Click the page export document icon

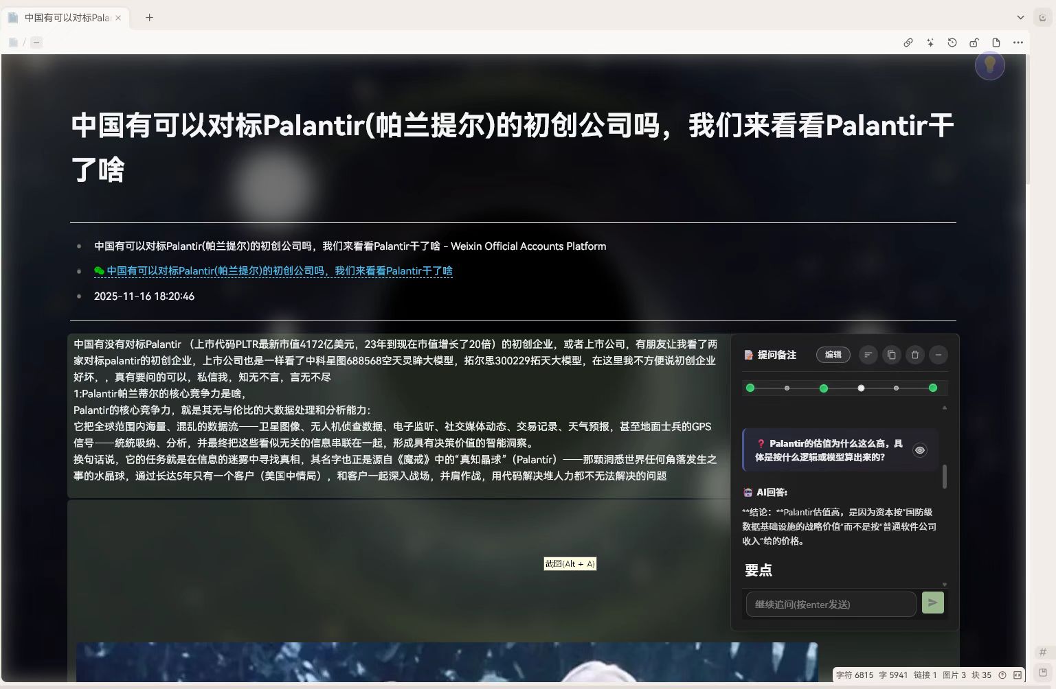click(x=996, y=42)
